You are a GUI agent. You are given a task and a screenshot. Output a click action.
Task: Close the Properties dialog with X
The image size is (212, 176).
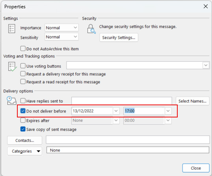click(206, 6)
